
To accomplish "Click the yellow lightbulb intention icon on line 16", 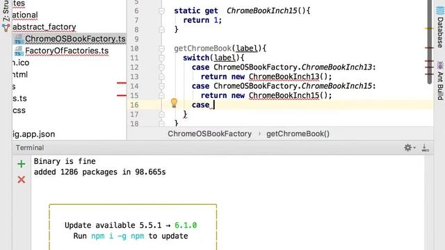I will click(x=174, y=103).
